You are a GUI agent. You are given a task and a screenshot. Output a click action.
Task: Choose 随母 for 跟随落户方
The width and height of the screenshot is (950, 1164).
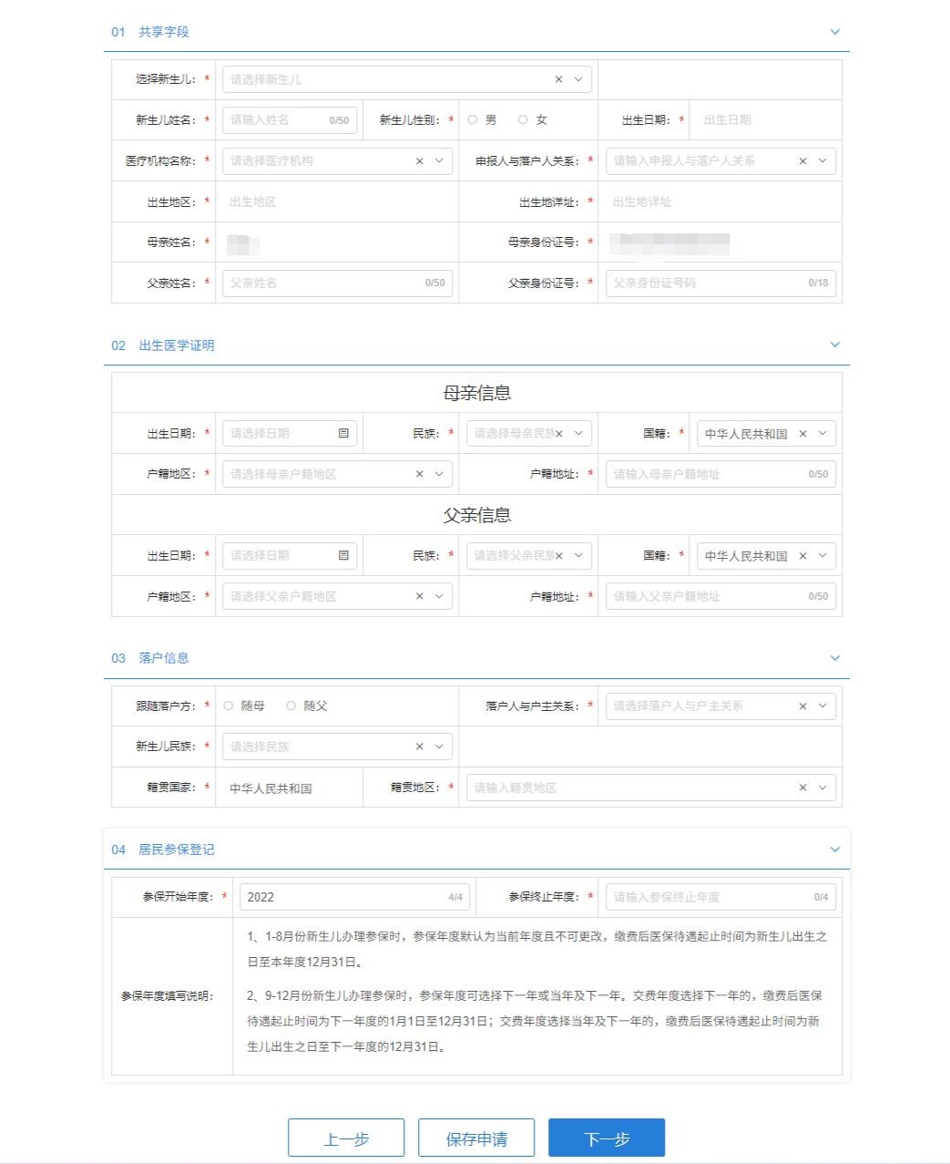point(229,706)
